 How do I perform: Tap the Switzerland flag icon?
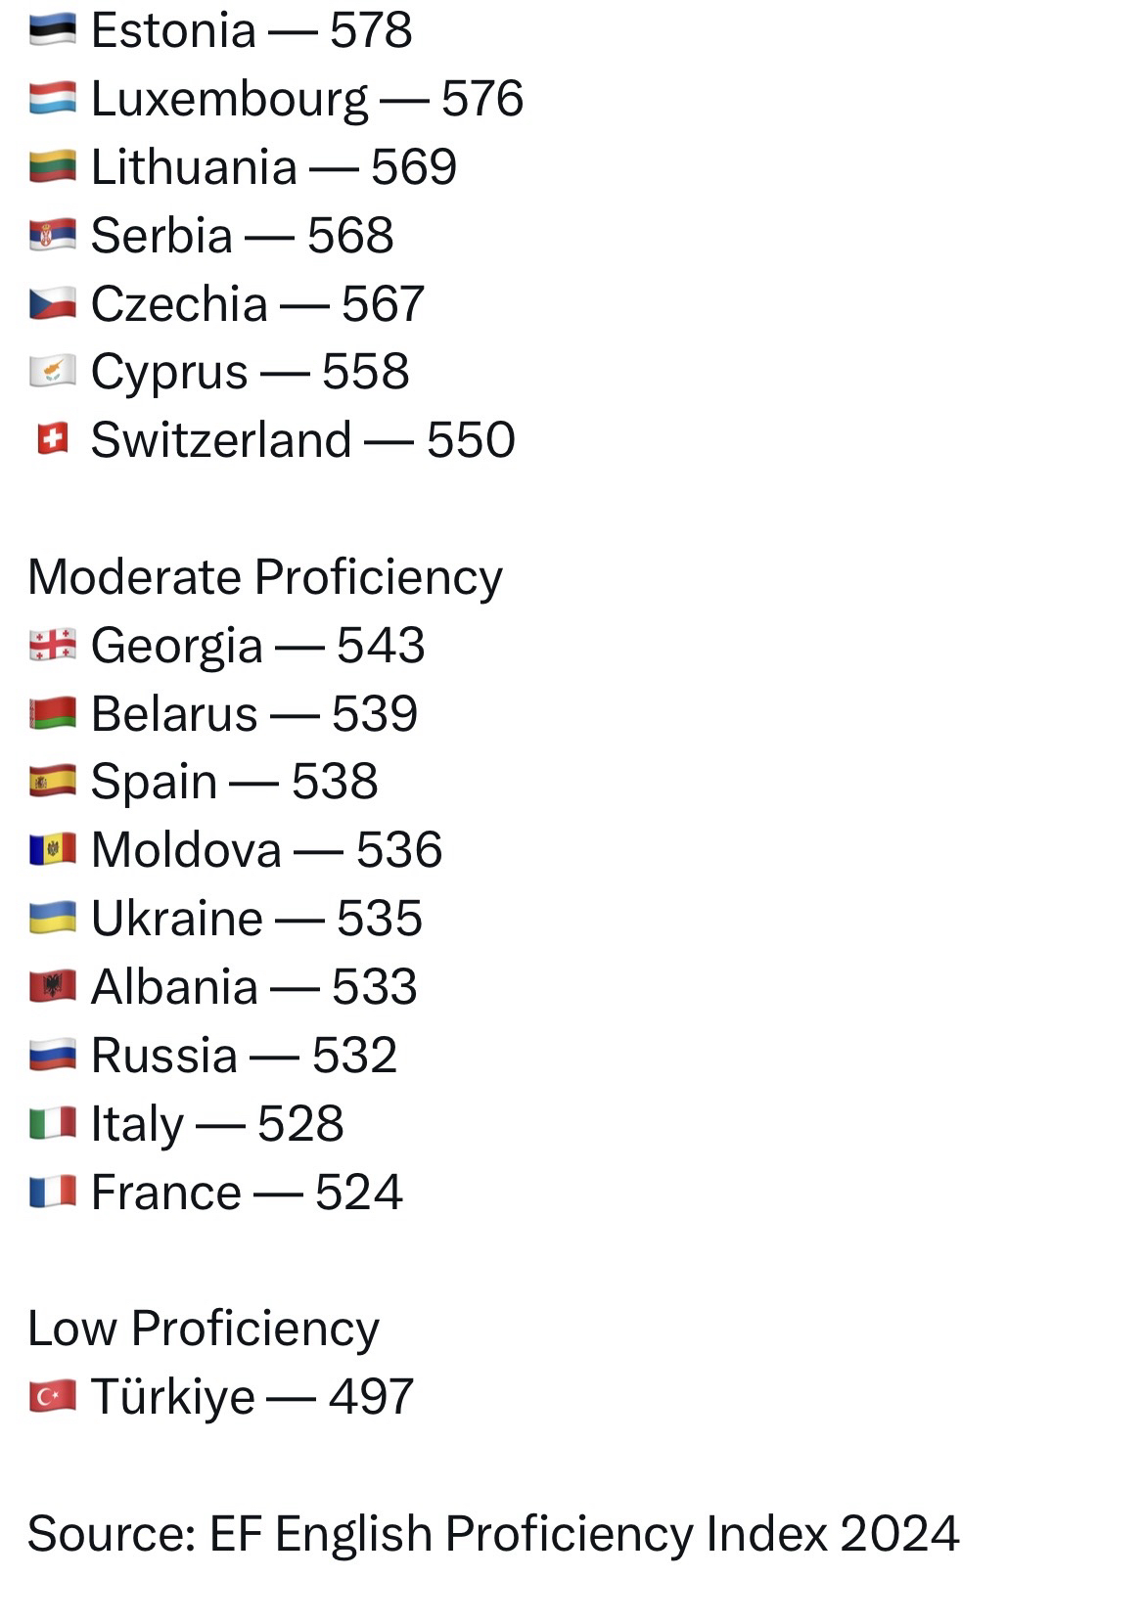tap(53, 439)
